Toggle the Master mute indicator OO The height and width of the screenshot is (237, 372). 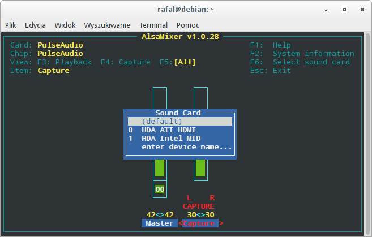[160, 189]
